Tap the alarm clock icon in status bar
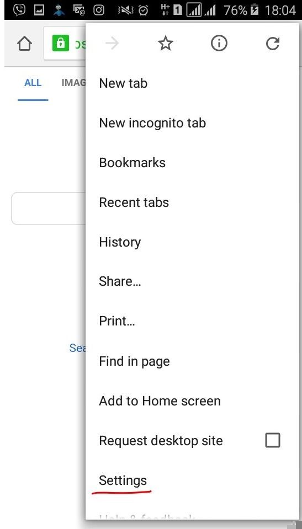 [x=143, y=10]
